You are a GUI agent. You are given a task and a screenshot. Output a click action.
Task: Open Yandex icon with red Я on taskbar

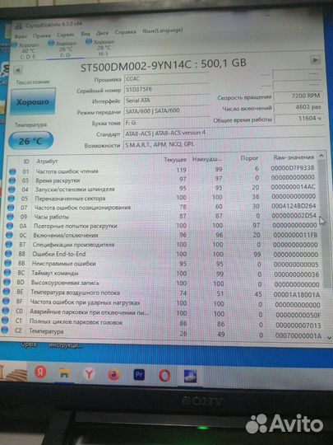click(40, 372)
